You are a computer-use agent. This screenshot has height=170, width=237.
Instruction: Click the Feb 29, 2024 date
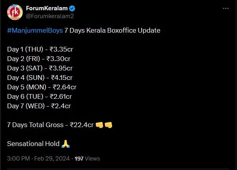pyautogui.click(x=52, y=159)
